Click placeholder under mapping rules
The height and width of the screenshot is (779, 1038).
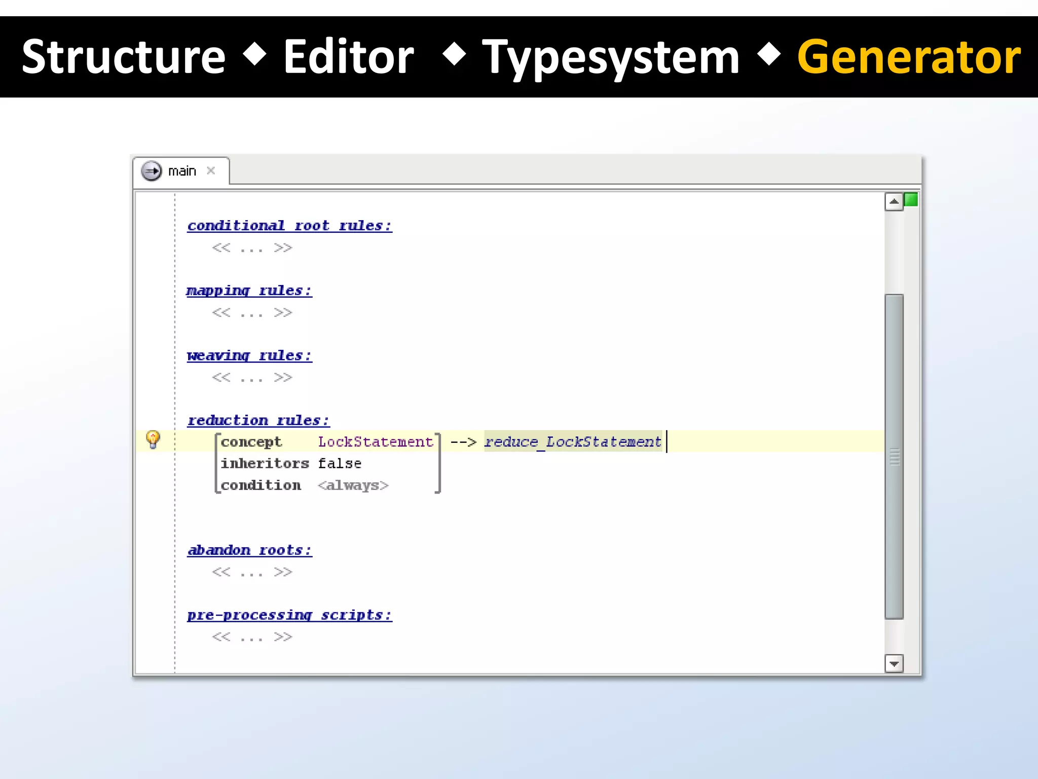point(252,313)
